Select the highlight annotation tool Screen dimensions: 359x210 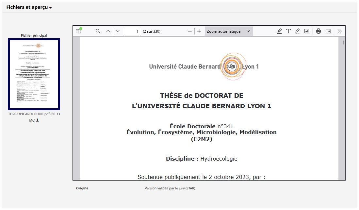(279, 31)
